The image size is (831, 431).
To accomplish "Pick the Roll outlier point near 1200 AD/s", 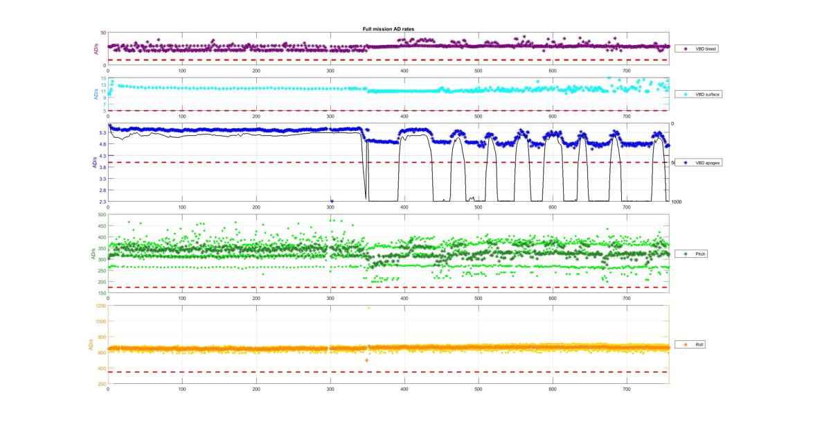I will (x=369, y=308).
